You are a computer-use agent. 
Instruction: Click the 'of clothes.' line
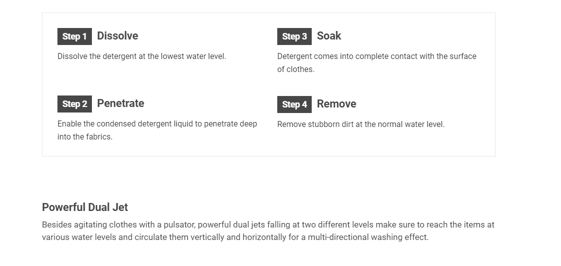(x=296, y=69)
